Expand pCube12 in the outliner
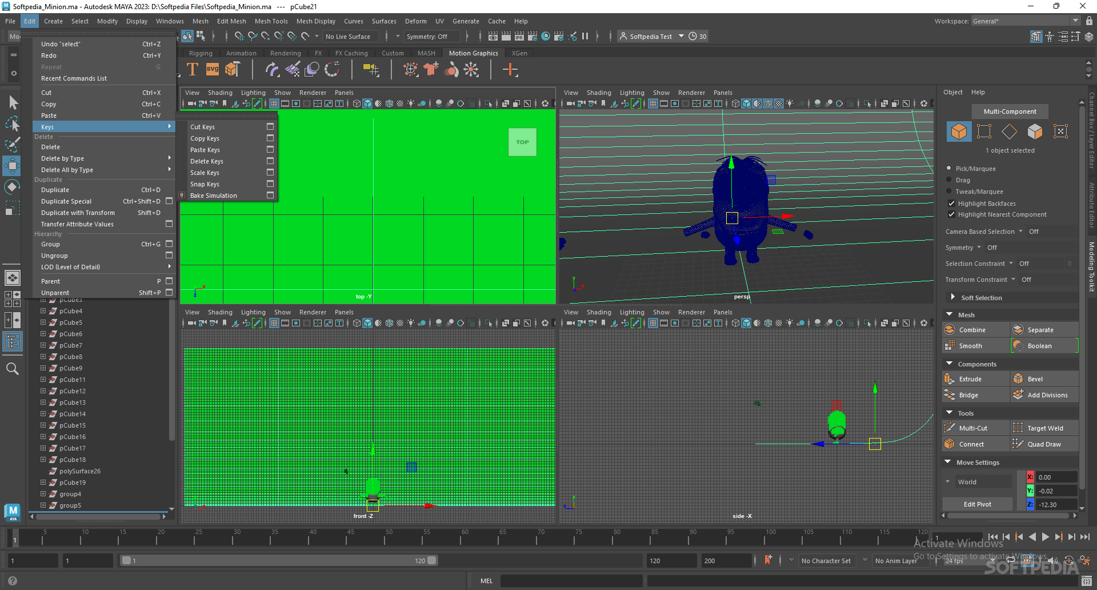The width and height of the screenshot is (1097, 590). pyautogui.click(x=43, y=391)
